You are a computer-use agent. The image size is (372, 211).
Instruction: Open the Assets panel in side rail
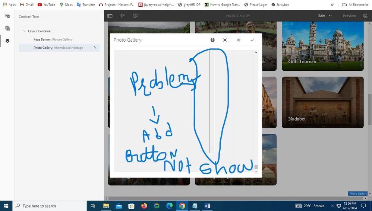[x=7, y=16]
